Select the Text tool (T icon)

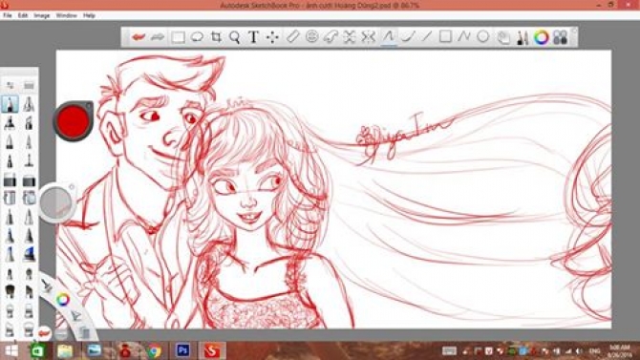(253, 37)
